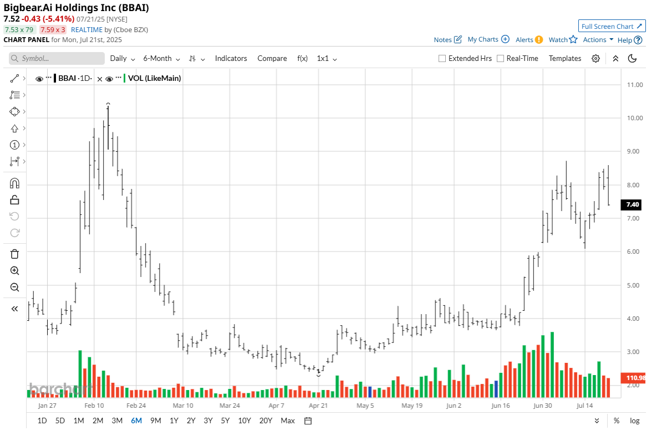Open My Charts saved list

pos(488,40)
